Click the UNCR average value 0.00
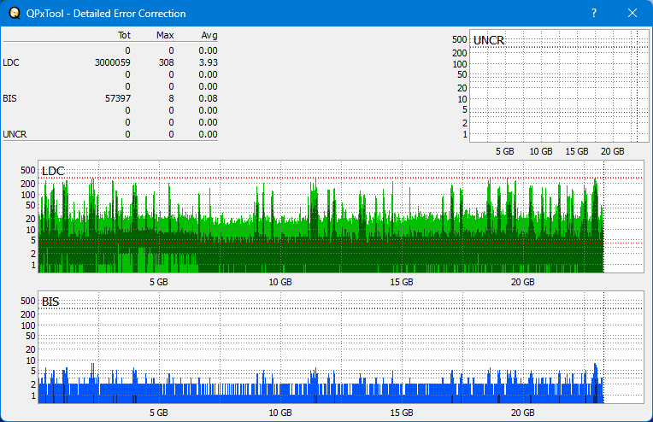 (x=208, y=134)
